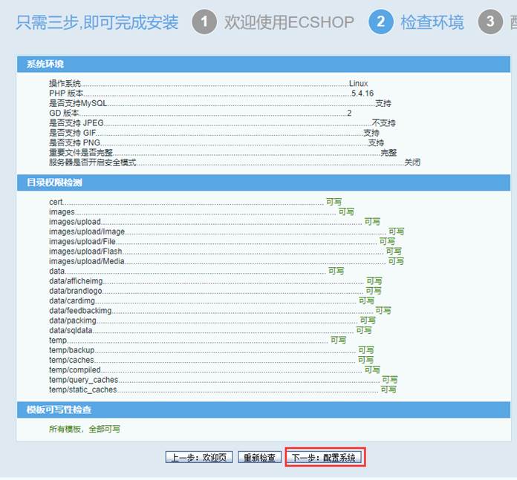
Task: Click the 目录权限检测 section header
Action: [x=54, y=183]
